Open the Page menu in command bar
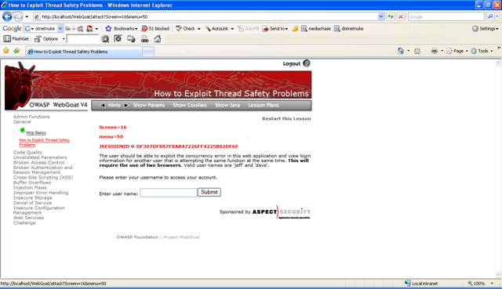 point(457,51)
